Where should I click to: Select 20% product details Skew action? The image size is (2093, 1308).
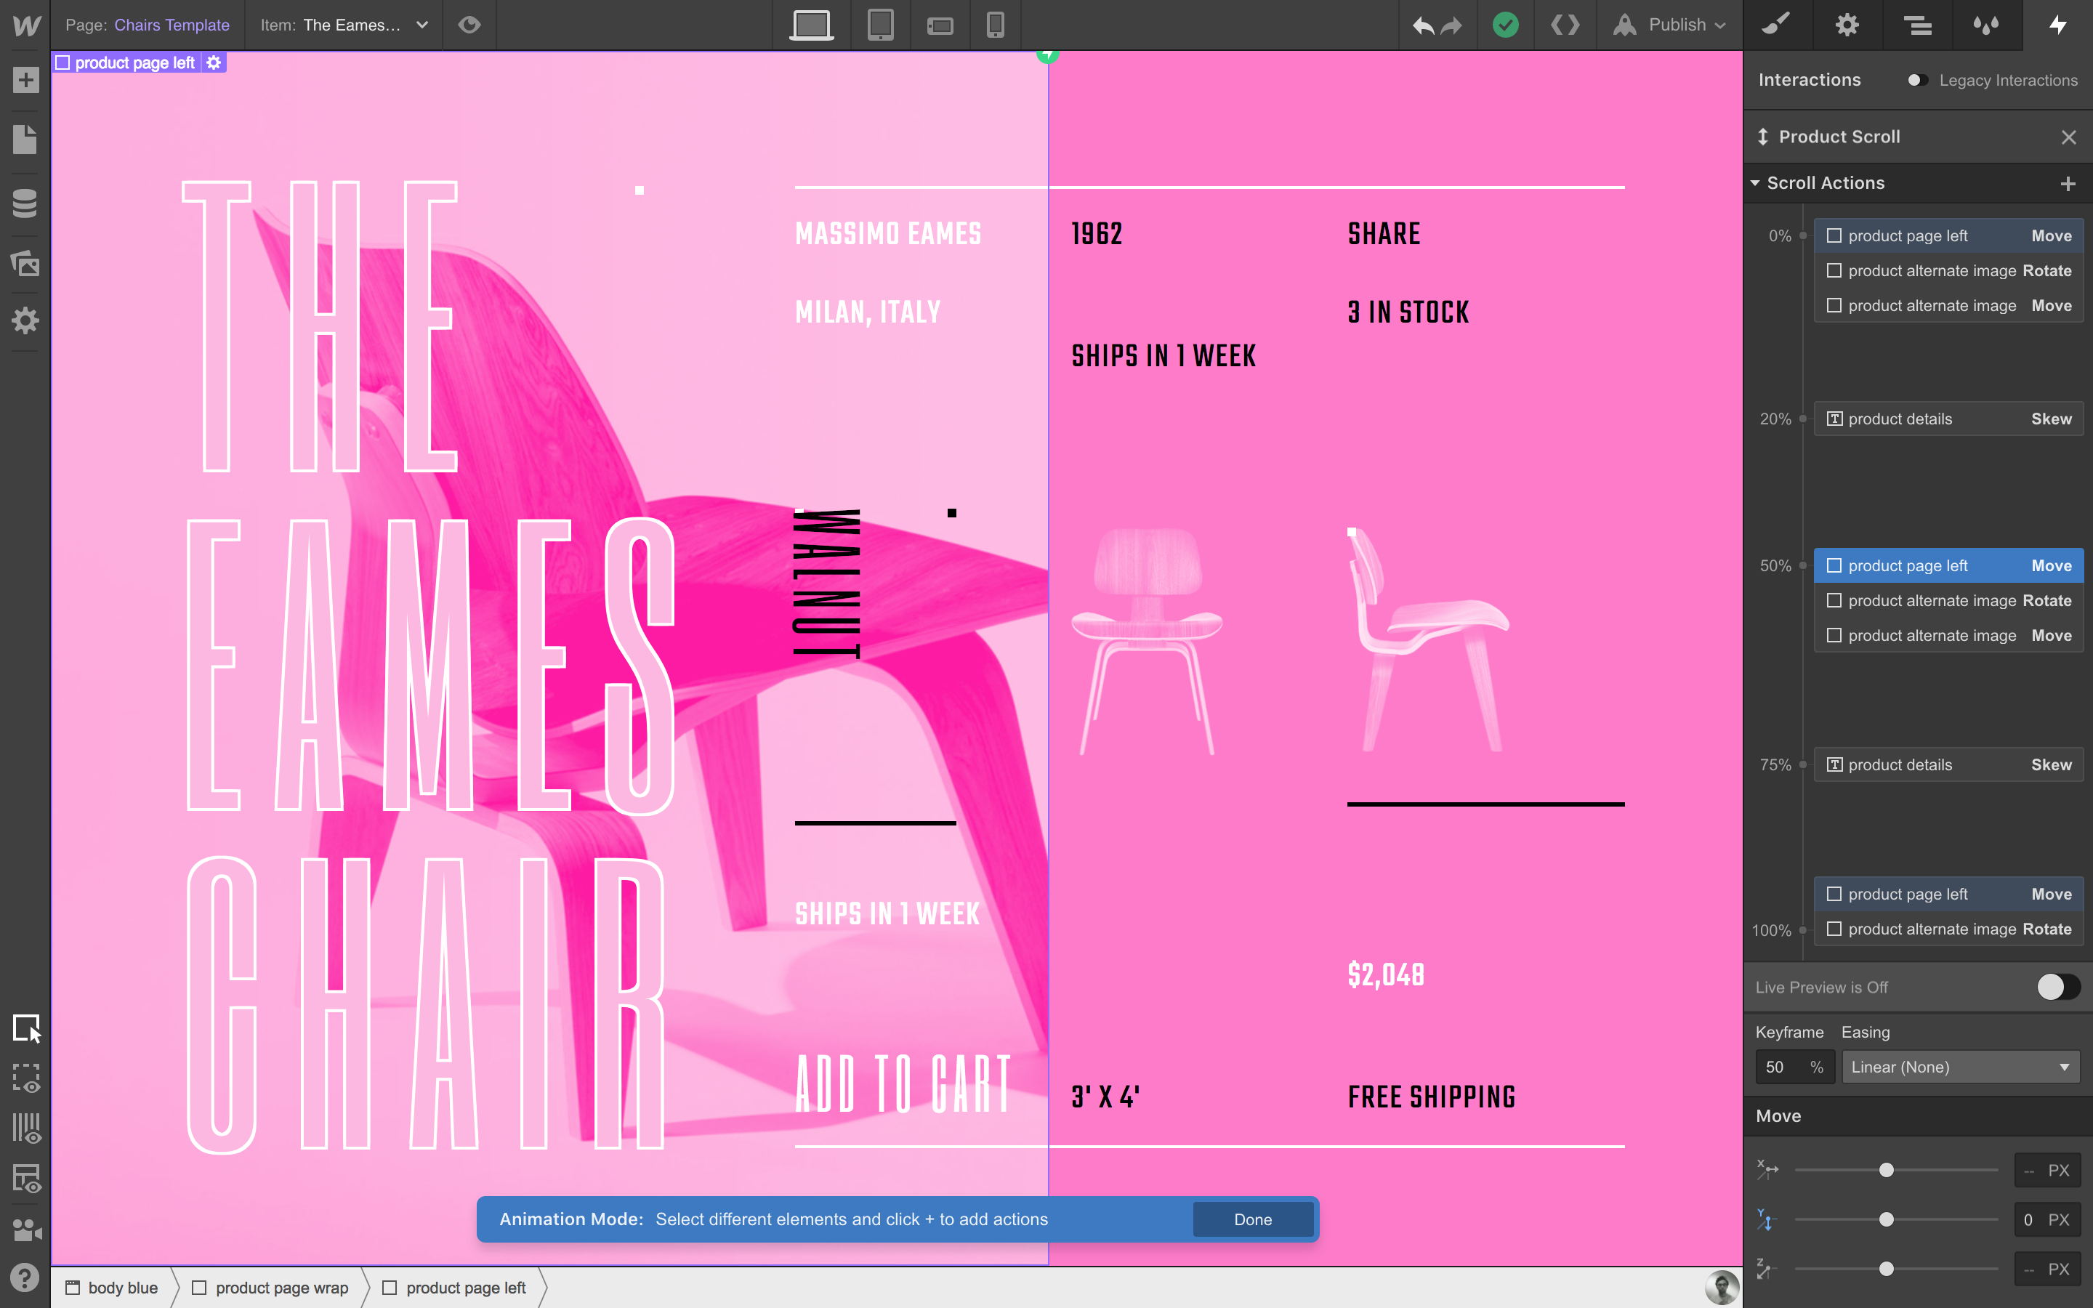(x=1948, y=419)
